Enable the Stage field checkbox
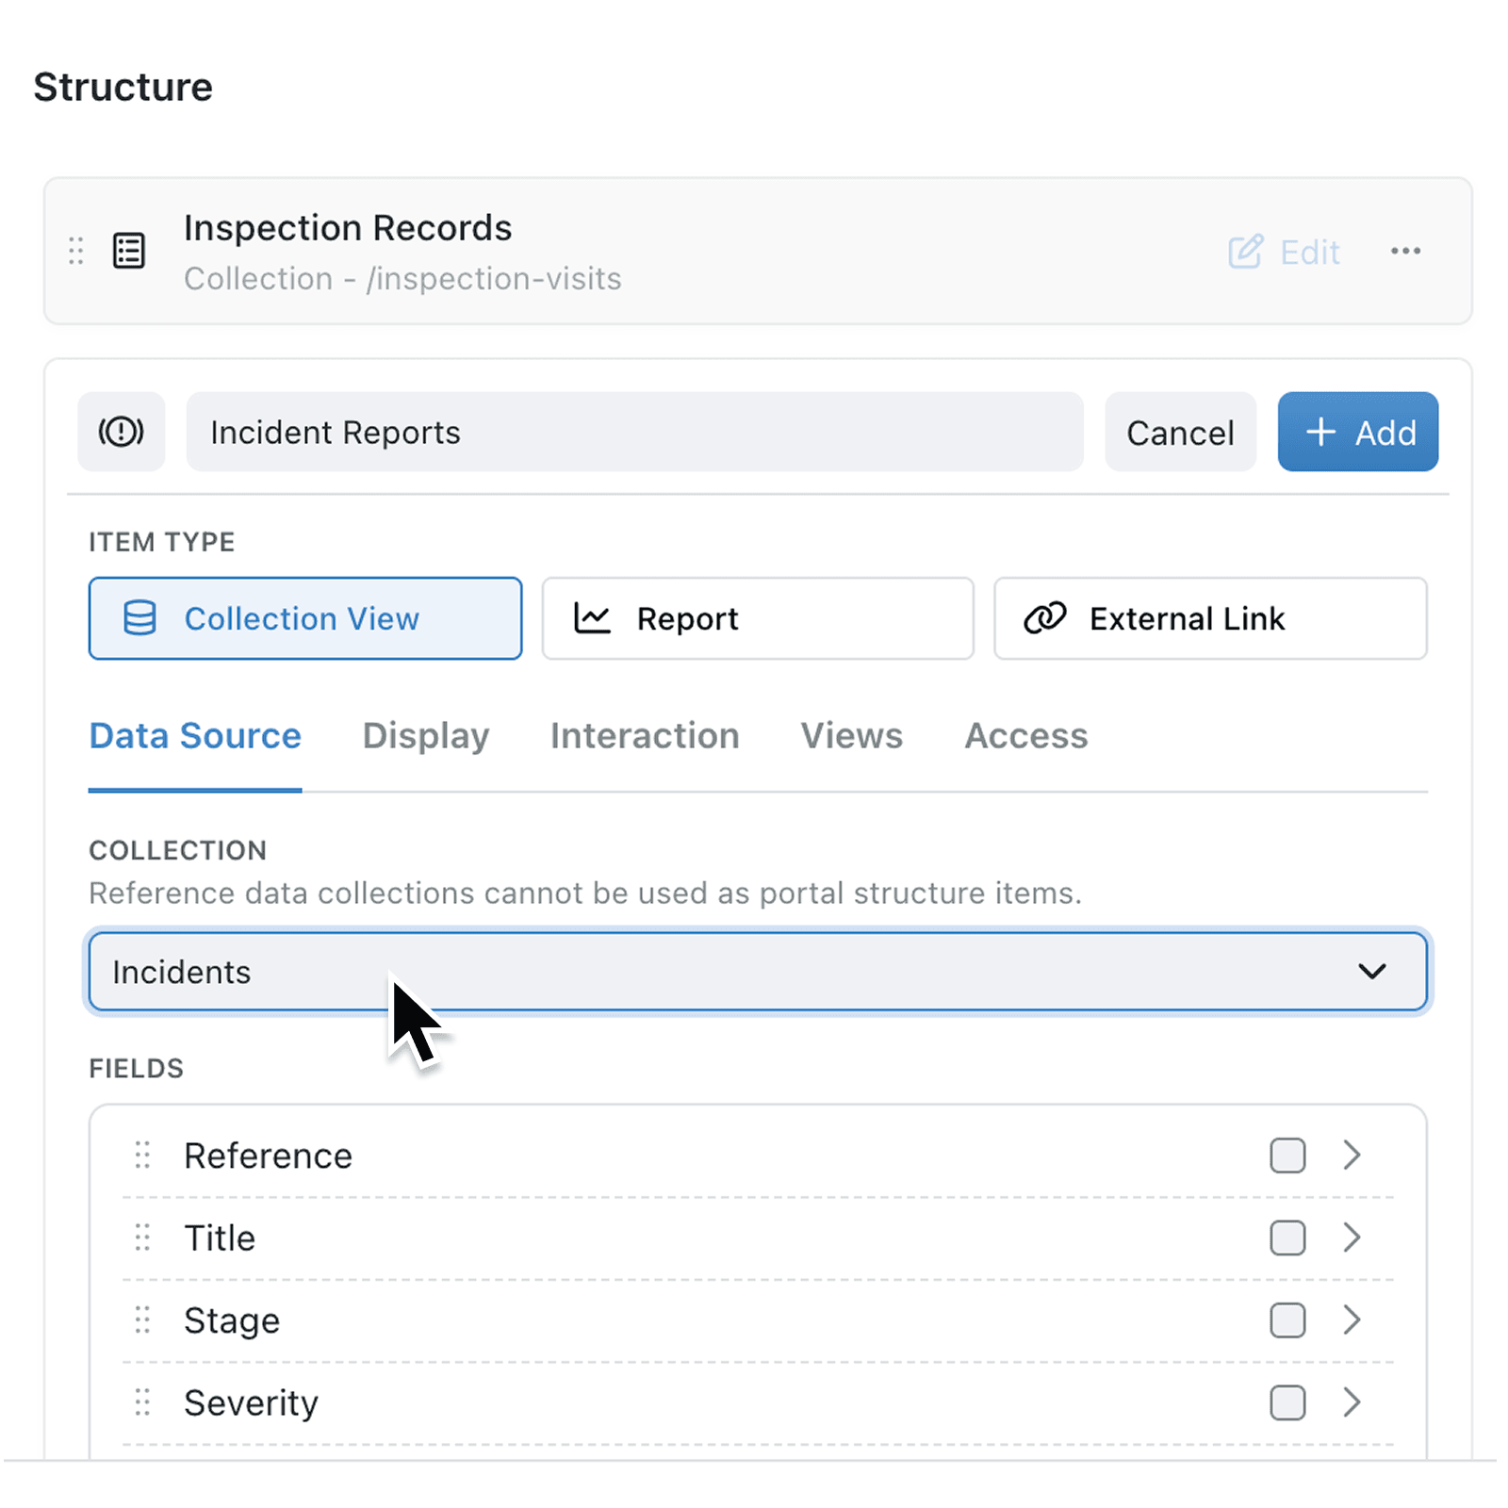The height and width of the screenshot is (1508, 1508). (x=1287, y=1320)
